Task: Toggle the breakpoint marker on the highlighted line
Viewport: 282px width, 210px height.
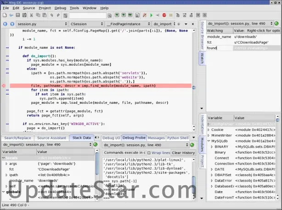Action: pyautogui.click(x=3, y=85)
